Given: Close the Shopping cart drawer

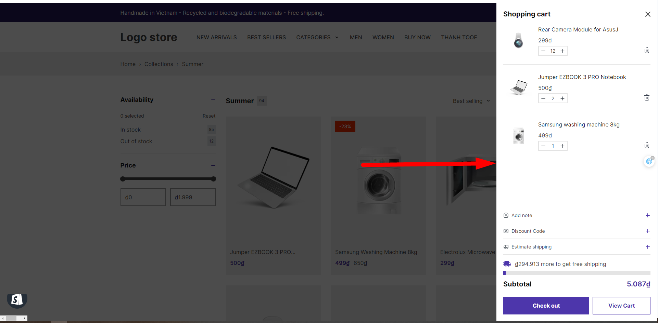Looking at the screenshot, I should (x=648, y=14).
